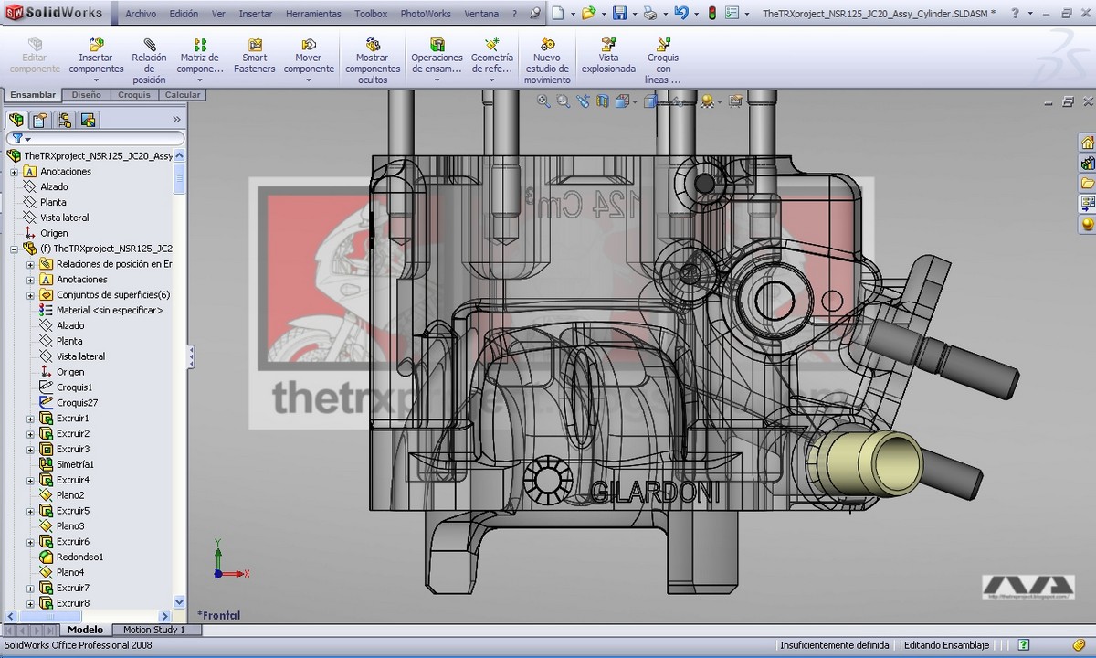Open the Mover componente dropdown arrow
Image resolution: width=1096 pixels, height=658 pixels.
point(309,80)
